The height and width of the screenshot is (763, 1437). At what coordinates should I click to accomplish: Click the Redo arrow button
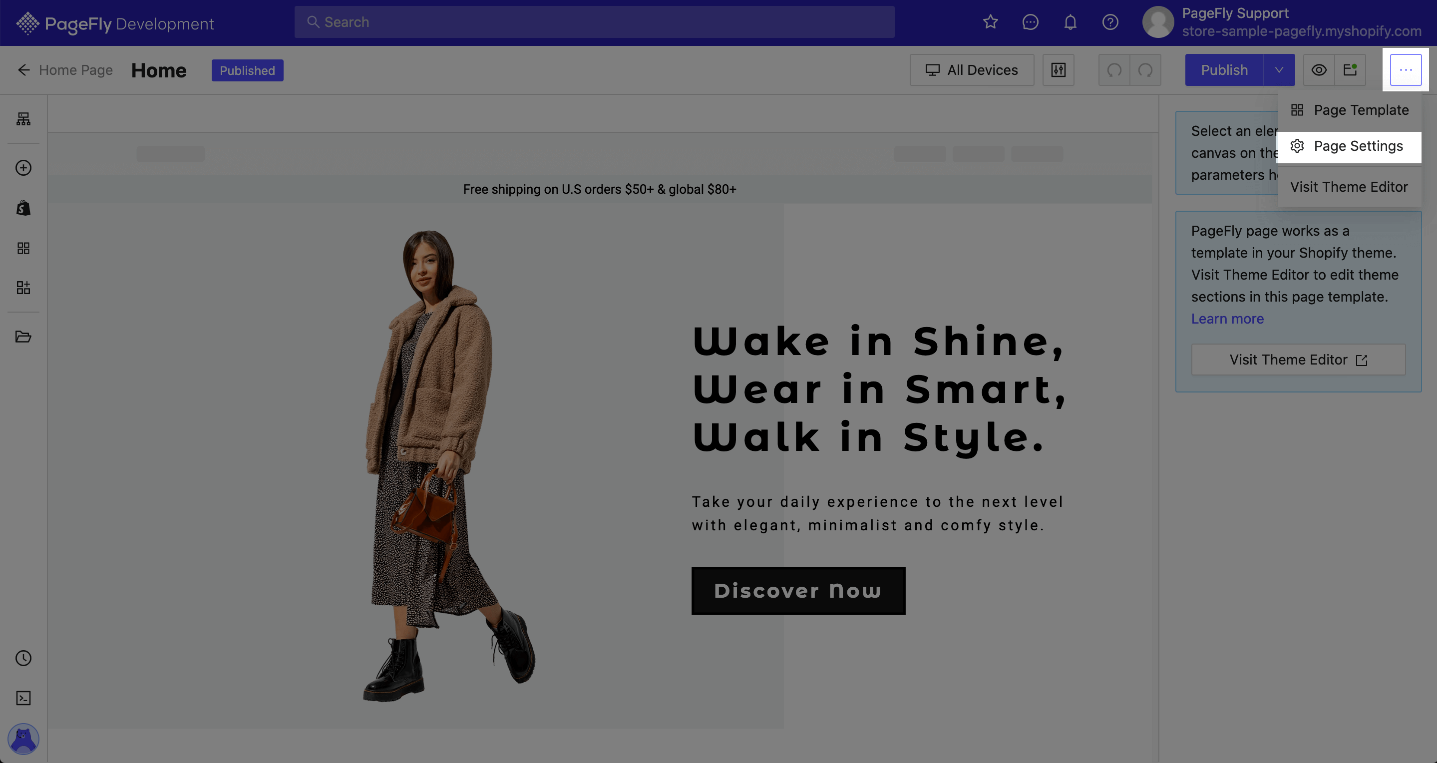pyautogui.click(x=1145, y=70)
